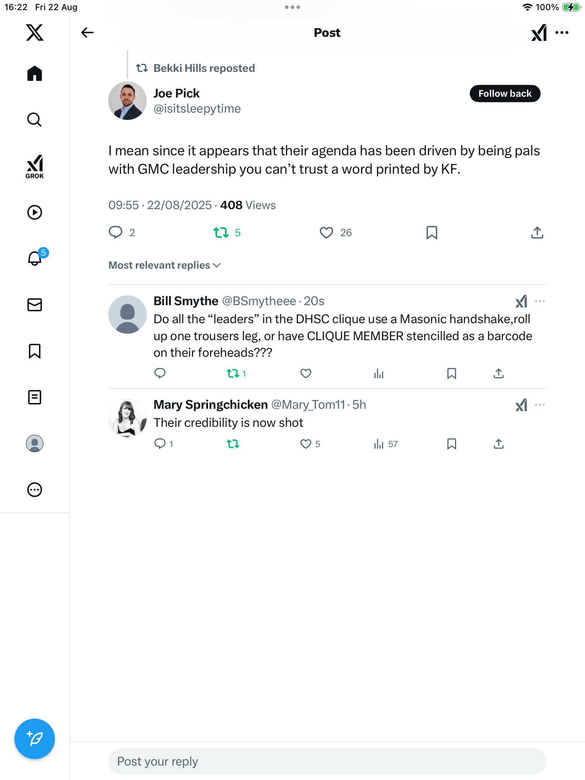Open direct messages envelope icon
This screenshot has height=780, width=585.
pos(35,305)
